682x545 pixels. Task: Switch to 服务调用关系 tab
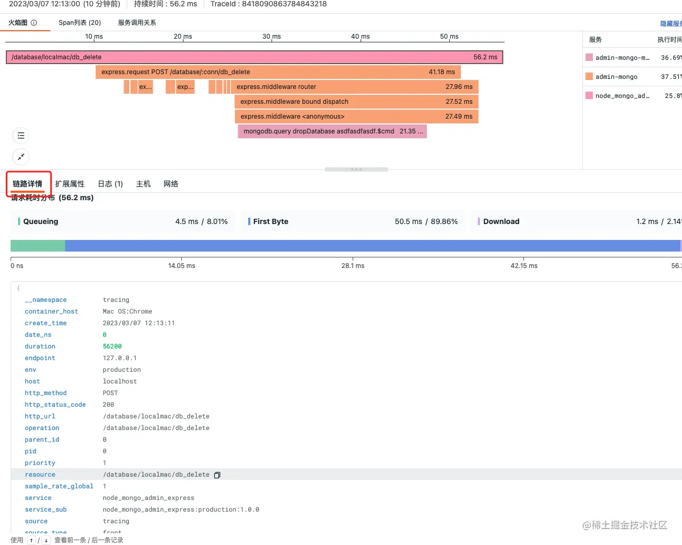[137, 23]
